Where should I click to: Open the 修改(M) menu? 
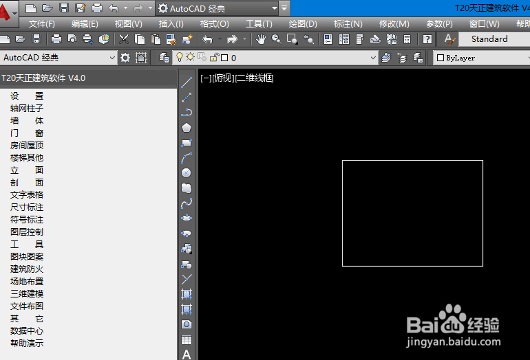point(394,24)
